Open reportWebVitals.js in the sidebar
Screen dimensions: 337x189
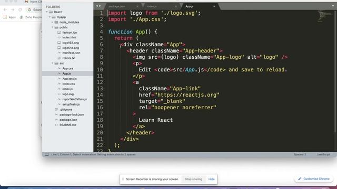pos(75,99)
